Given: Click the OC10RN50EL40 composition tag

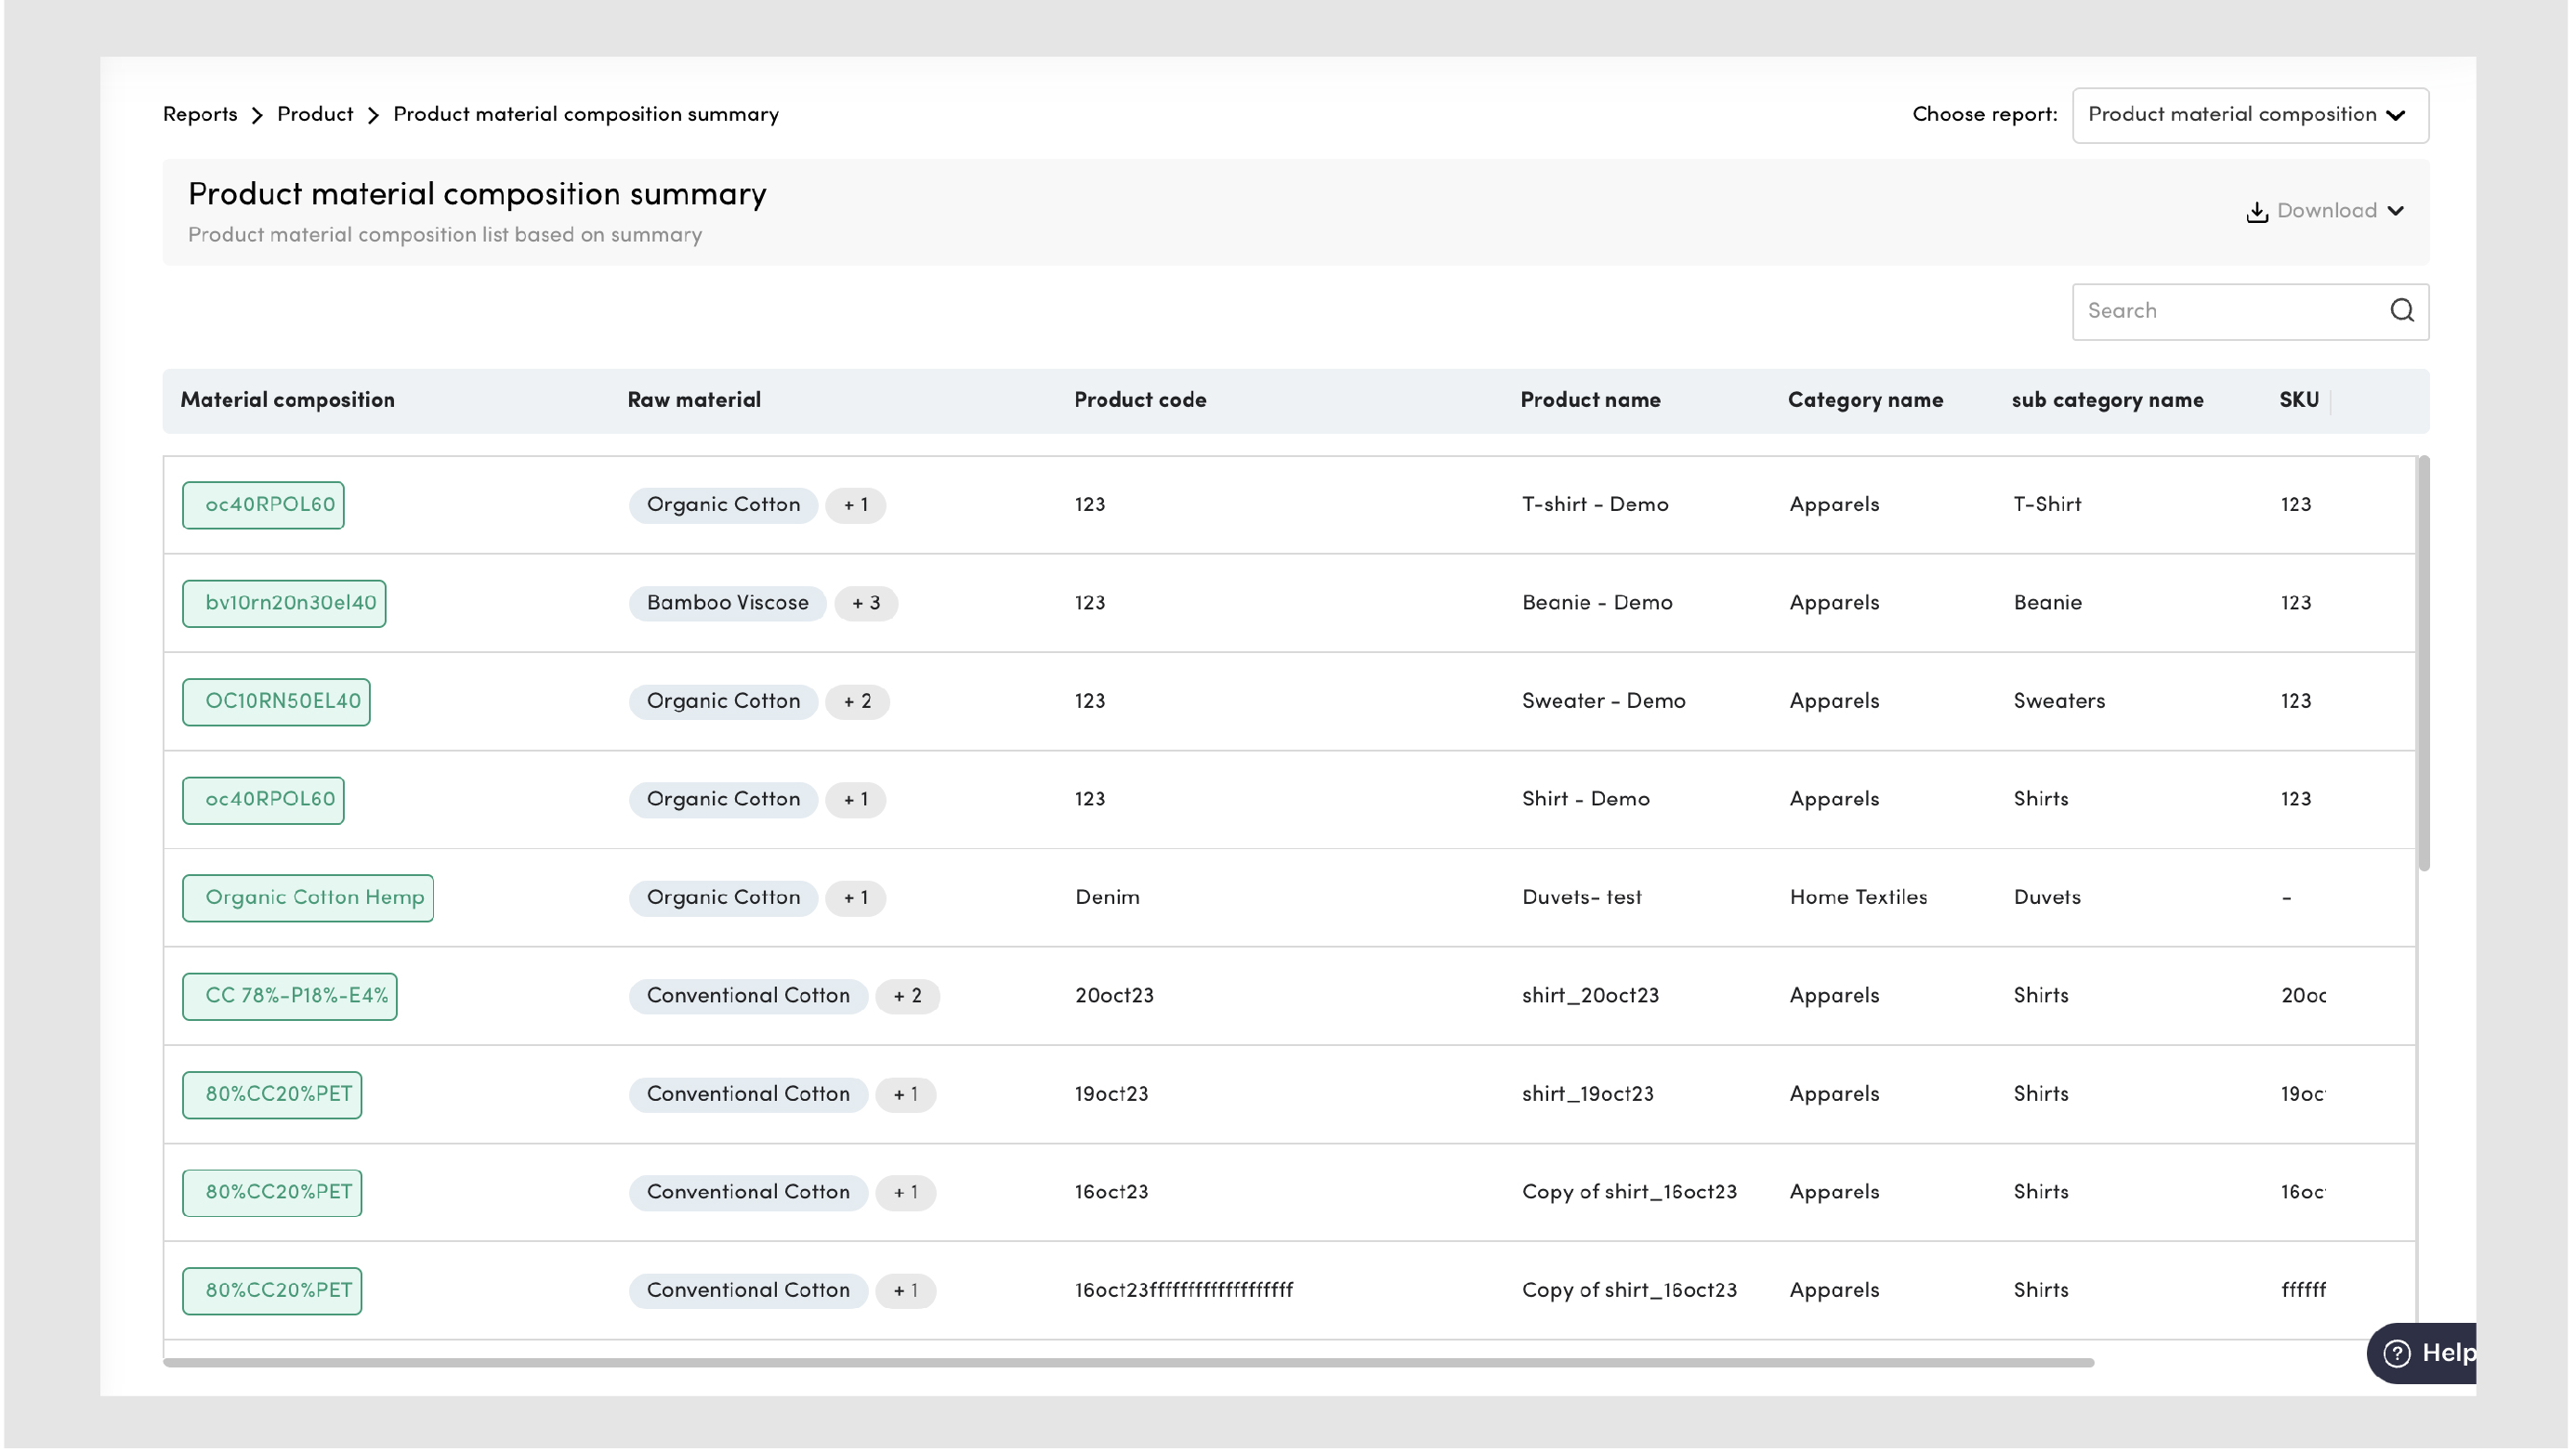Looking at the screenshot, I should [x=276, y=701].
